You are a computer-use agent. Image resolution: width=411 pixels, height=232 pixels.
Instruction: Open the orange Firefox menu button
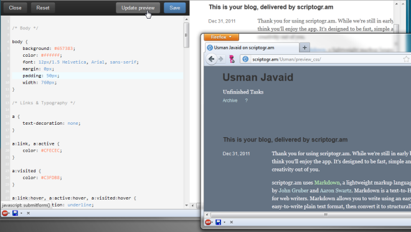[221, 37]
